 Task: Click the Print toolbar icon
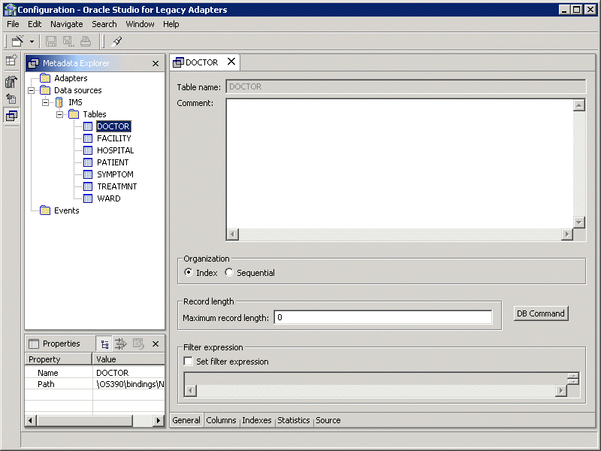tap(86, 41)
